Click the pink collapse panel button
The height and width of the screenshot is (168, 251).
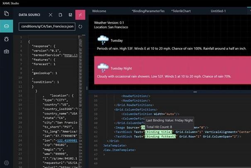80,15
